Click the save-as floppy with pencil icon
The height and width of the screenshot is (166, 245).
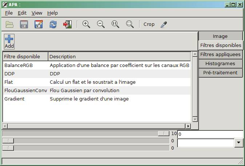point(39,24)
